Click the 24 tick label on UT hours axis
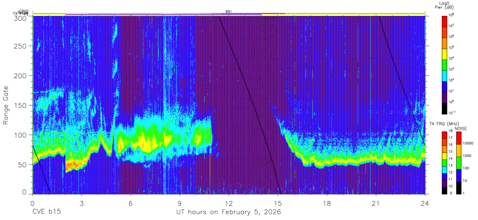Viewport: 478px width, 220px height. pos(425,203)
